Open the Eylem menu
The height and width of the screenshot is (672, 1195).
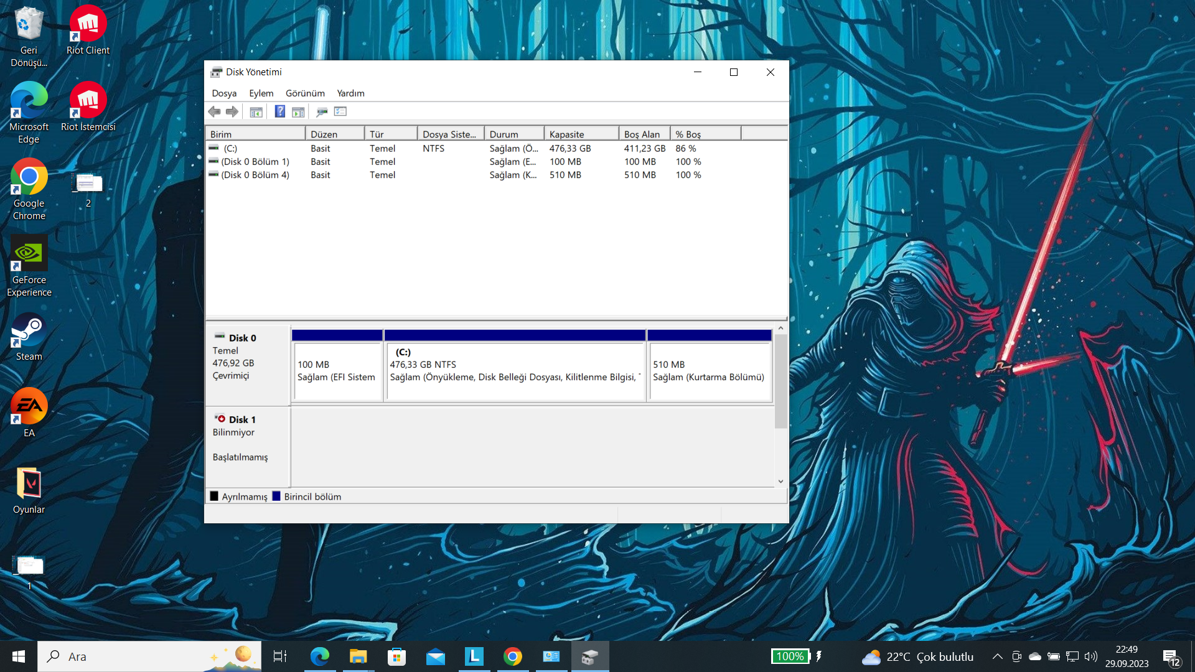pyautogui.click(x=261, y=93)
